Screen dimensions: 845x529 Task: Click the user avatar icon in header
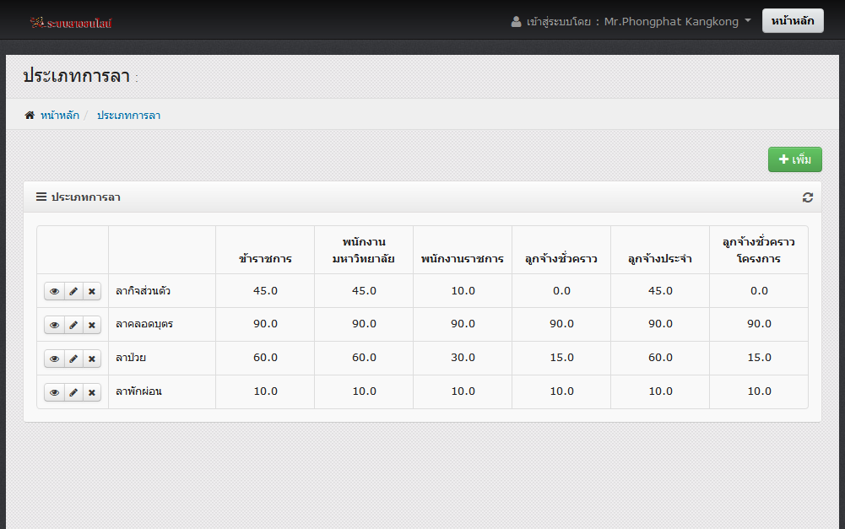(517, 22)
